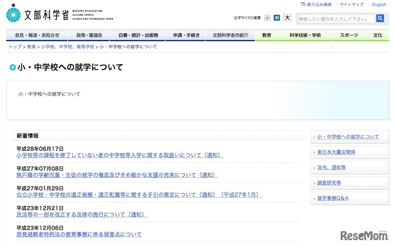The image size is (395, 247).
Task: Select the スポーツ navigation tab
Action: pos(349,36)
